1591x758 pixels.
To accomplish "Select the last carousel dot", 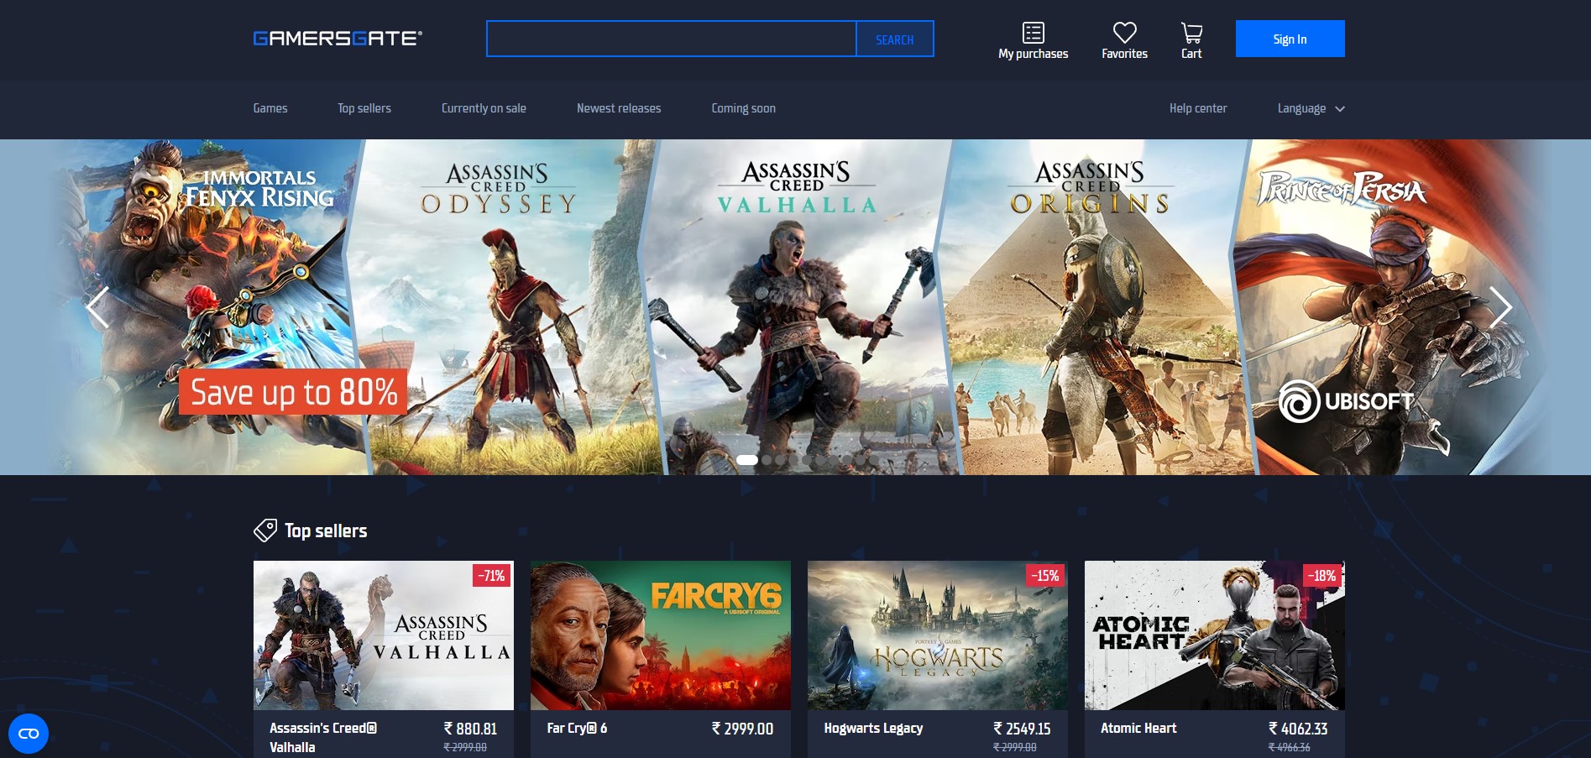I will pyautogui.click(x=874, y=460).
